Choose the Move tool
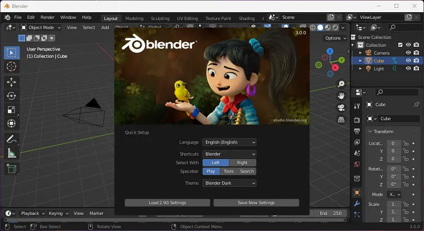Viewport: 424px width, 231px height. point(11,82)
